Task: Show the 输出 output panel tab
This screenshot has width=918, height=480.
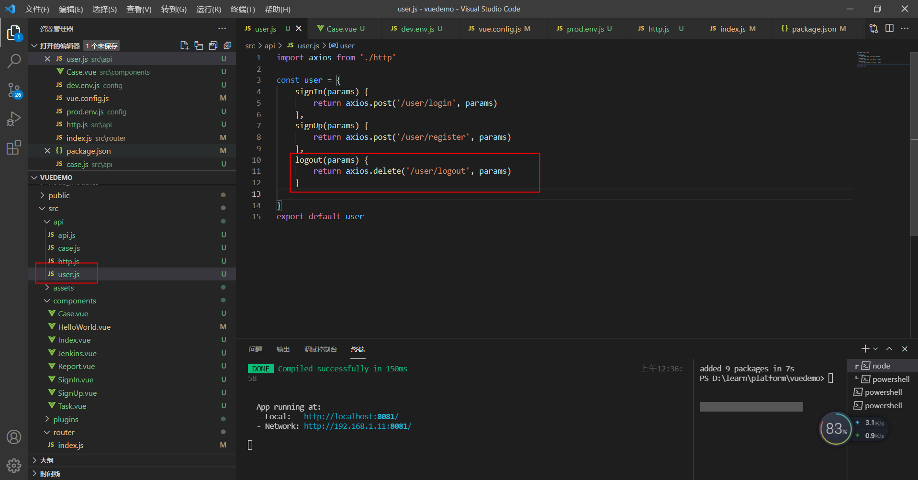Action: click(x=283, y=349)
